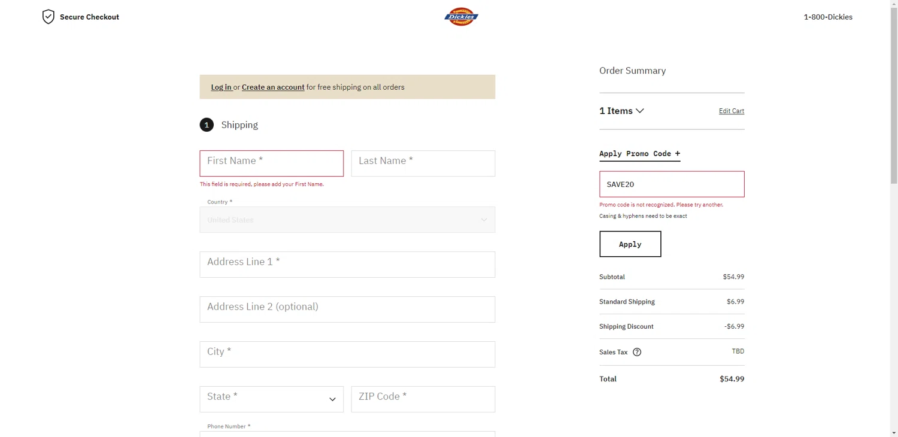
Task: Click the Dickies logo in header
Action: click(x=461, y=17)
